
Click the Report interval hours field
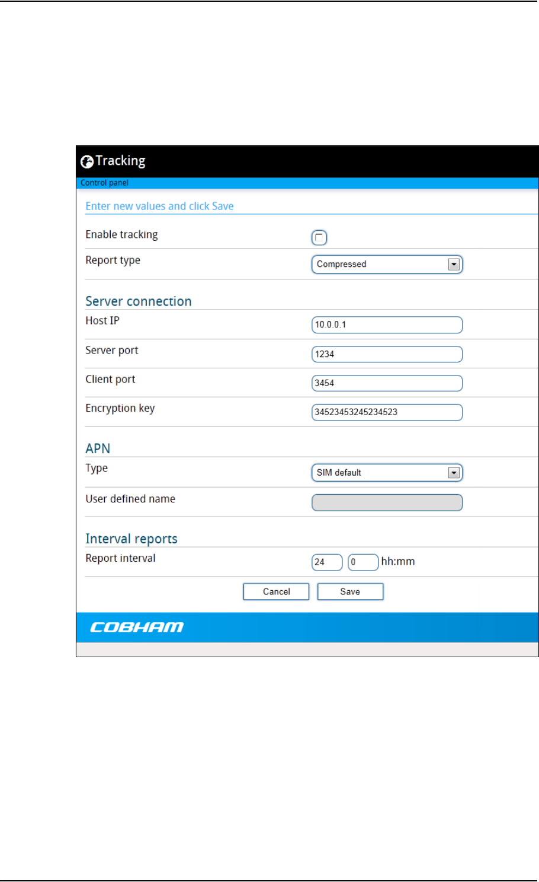pos(327,562)
